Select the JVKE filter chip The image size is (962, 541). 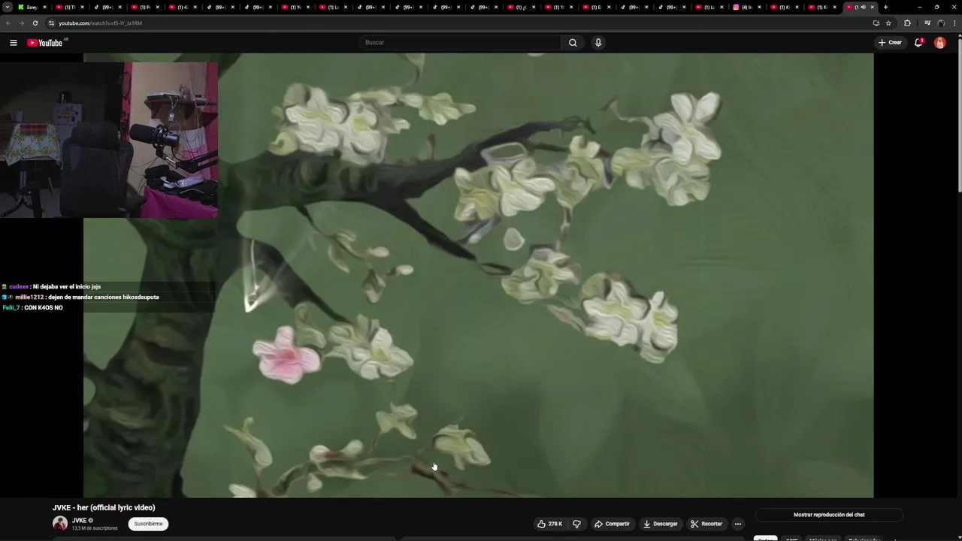pos(791,539)
